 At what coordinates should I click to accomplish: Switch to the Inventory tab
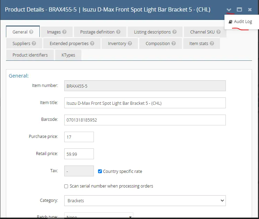(120, 43)
